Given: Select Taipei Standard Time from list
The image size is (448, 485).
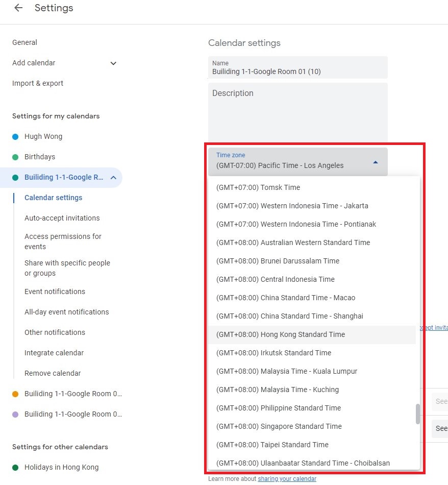Looking at the screenshot, I should click(272, 445).
